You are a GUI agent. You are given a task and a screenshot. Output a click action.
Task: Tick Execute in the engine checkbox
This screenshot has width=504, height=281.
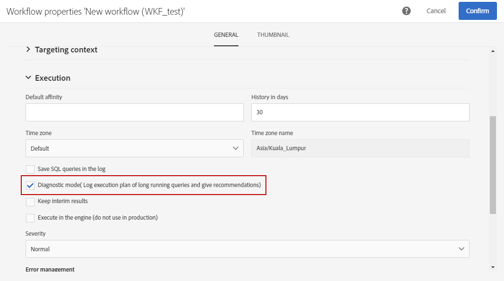(30, 218)
